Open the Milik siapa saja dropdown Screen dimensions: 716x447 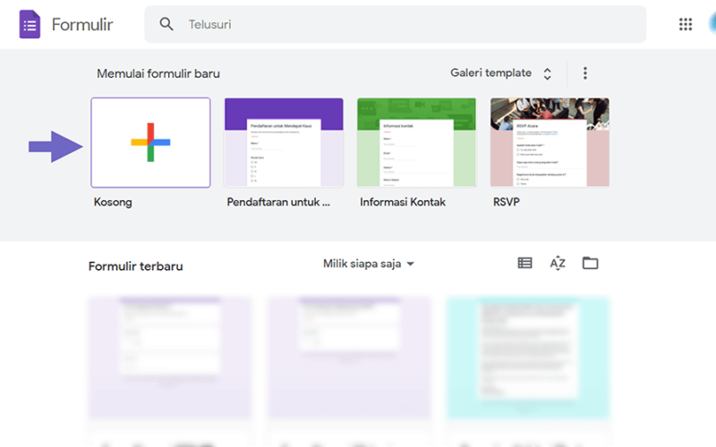pos(369,264)
